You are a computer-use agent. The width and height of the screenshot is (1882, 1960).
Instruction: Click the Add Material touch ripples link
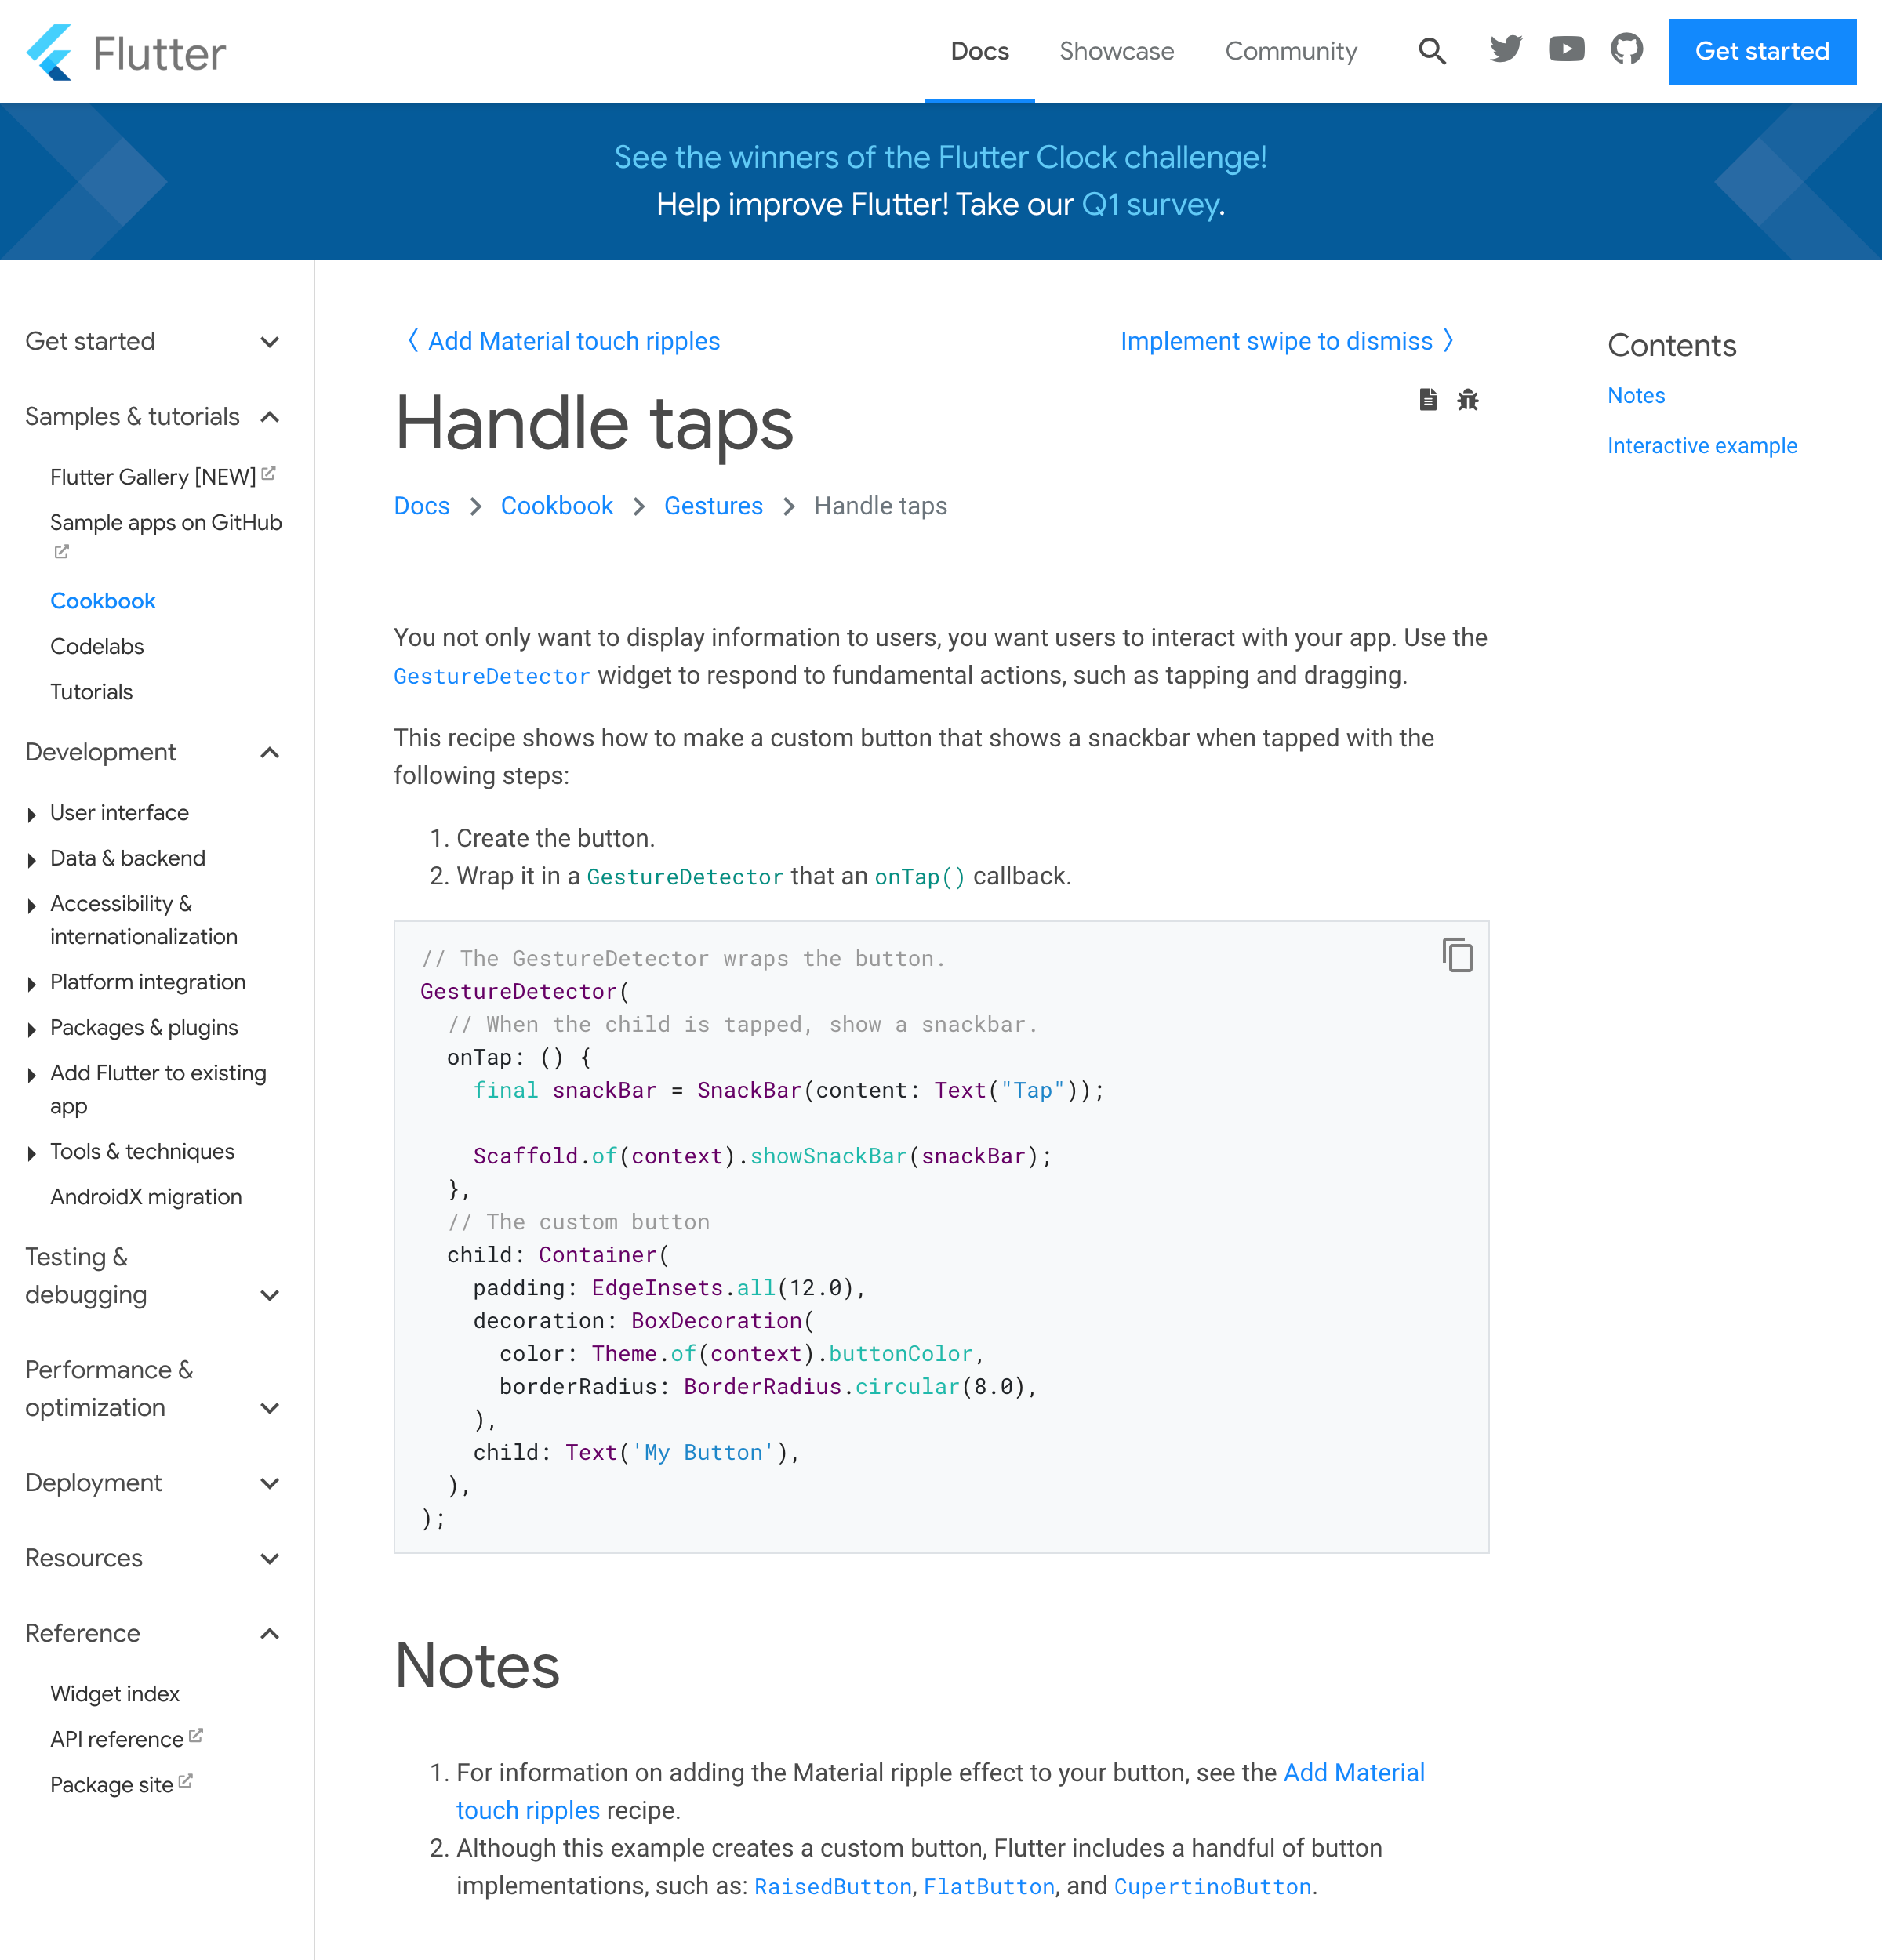560,341
